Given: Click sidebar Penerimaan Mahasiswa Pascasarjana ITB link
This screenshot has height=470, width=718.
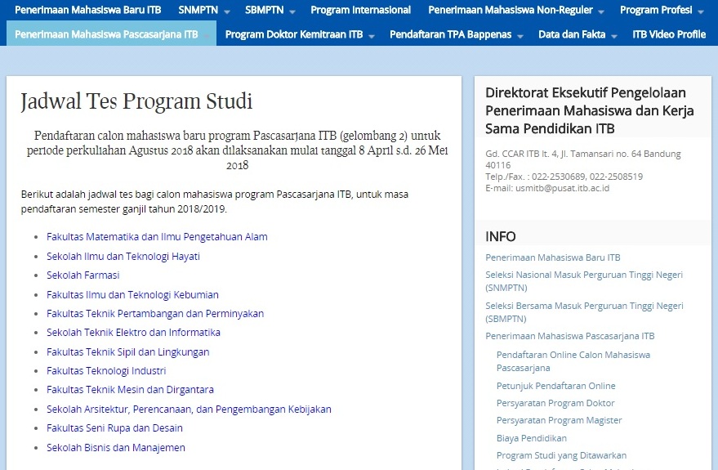Looking at the screenshot, I should [x=570, y=336].
